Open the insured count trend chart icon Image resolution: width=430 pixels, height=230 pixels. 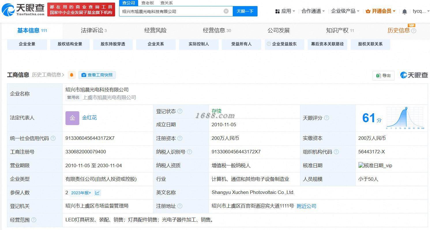pos(97,193)
